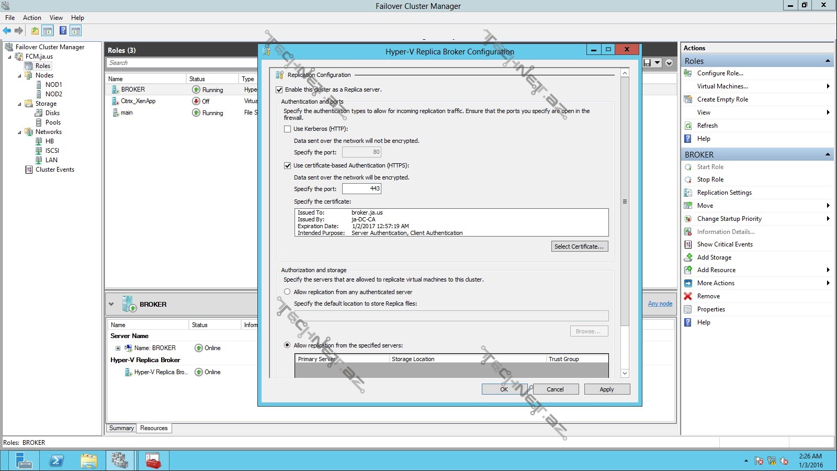Click the Select Certificate button
Viewport: 837px width, 471px height.
[x=579, y=246]
